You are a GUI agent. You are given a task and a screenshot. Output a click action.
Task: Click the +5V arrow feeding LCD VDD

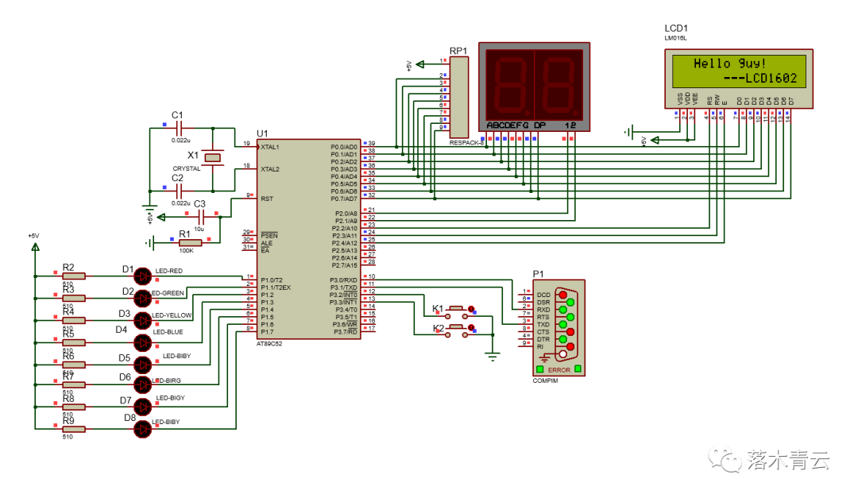655,140
